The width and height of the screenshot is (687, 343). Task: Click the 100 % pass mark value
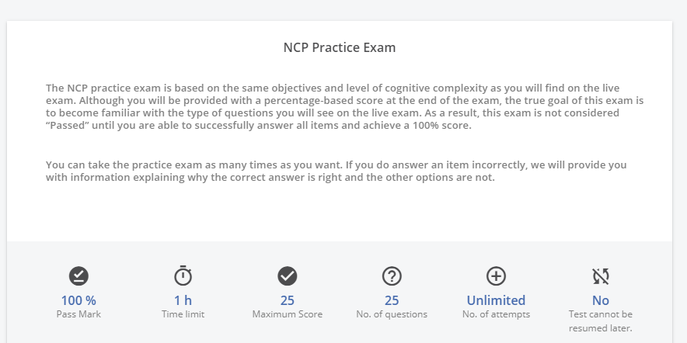tap(78, 300)
